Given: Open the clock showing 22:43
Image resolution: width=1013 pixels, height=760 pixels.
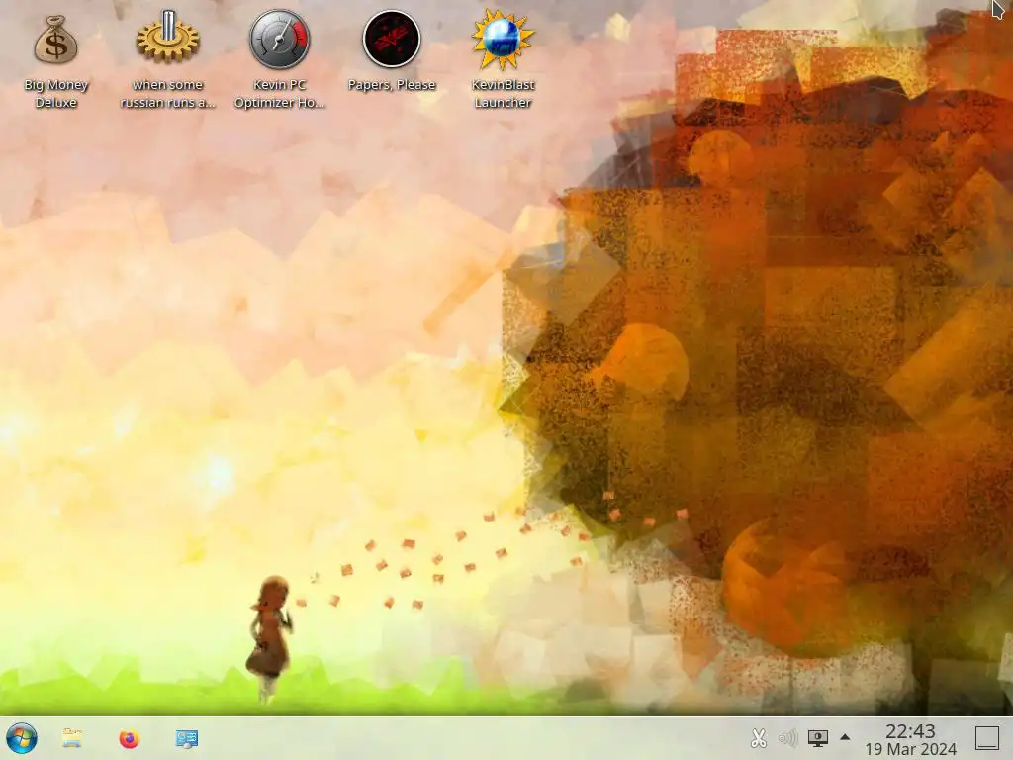Looking at the screenshot, I should 910,731.
